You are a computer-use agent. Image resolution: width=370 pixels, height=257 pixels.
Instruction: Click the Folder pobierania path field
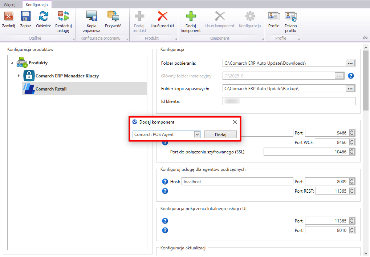(x=284, y=63)
